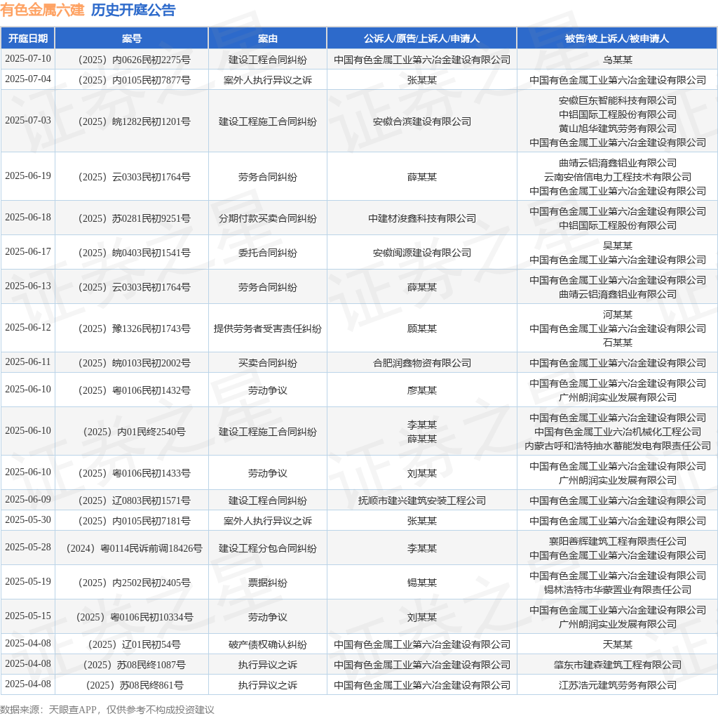The height and width of the screenshot is (716, 718).
Task: Click plaintiff 安徽闽源建设有限公司
Action: pyautogui.click(x=421, y=253)
